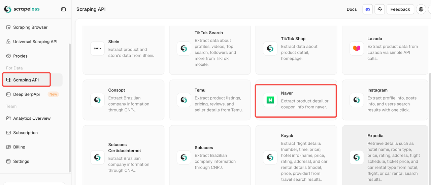Collapse the sidebar panel toggle
431x185 pixels.
[x=63, y=9]
